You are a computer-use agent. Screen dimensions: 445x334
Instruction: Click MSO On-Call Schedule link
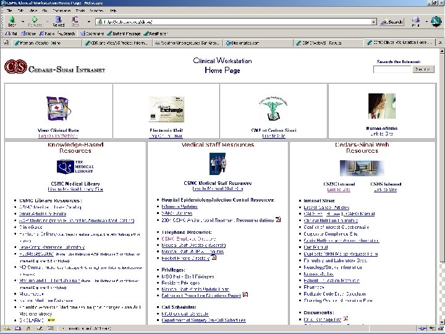click(185, 314)
